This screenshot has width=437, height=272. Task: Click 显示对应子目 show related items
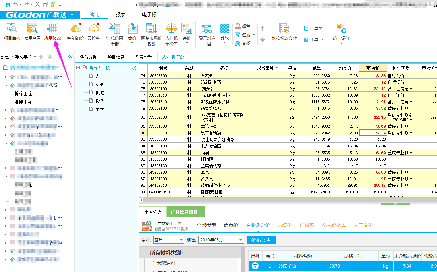point(207,35)
